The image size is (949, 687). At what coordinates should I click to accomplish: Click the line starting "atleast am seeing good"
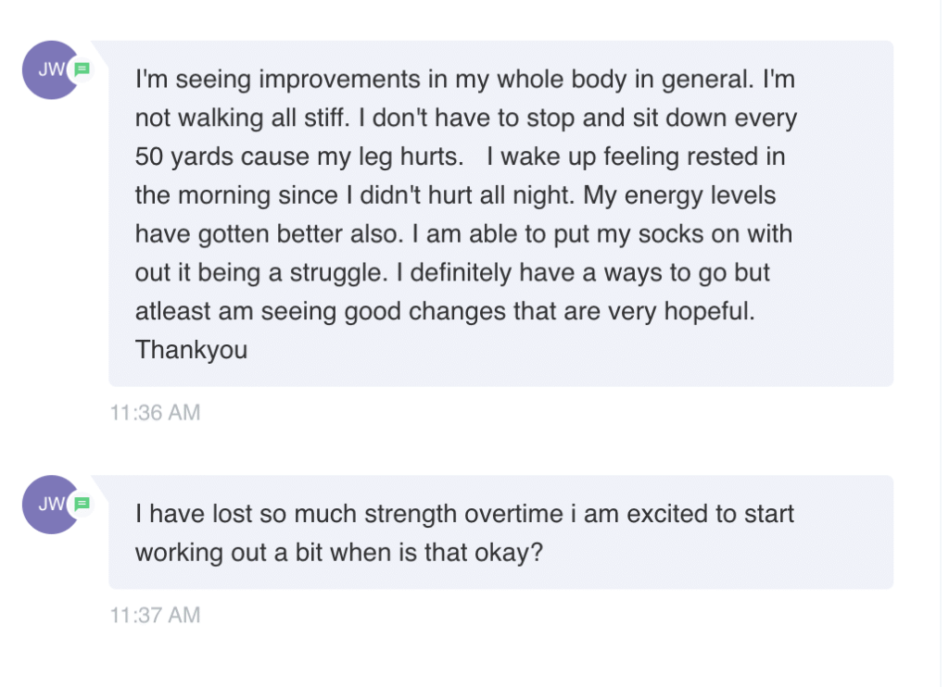[445, 312]
